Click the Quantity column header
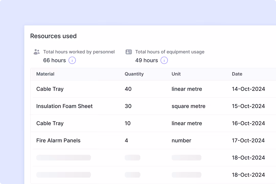The height and width of the screenshot is (184, 276). [134, 74]
